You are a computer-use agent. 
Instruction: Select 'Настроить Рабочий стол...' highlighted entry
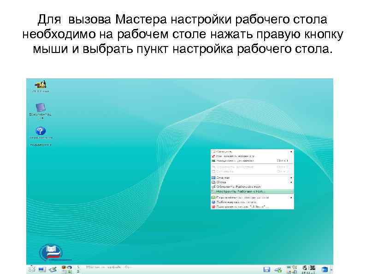tap(252, 192)
